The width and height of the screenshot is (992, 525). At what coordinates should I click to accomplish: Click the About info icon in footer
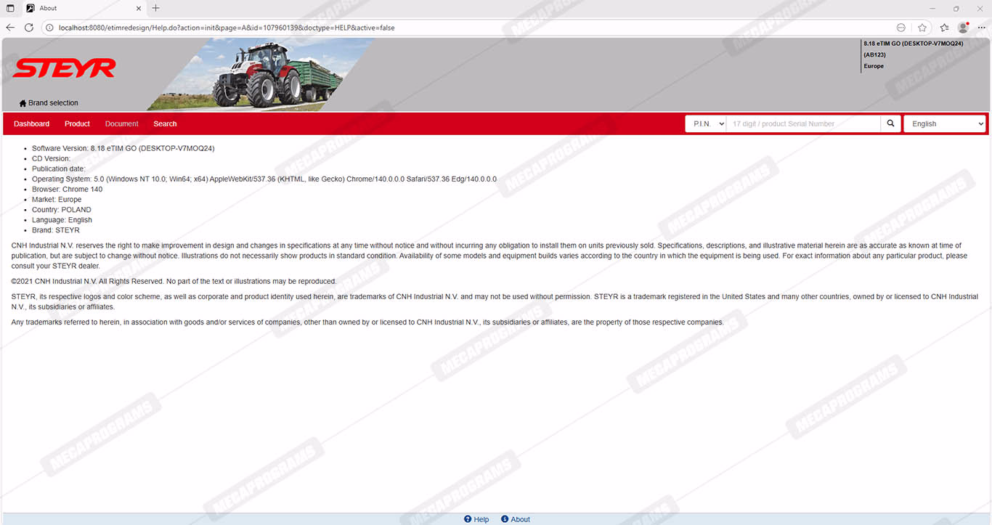point(505,519)
